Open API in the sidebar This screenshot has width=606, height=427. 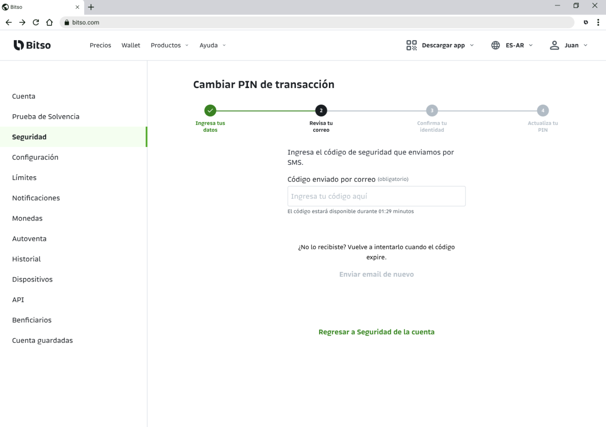point(74,300)
